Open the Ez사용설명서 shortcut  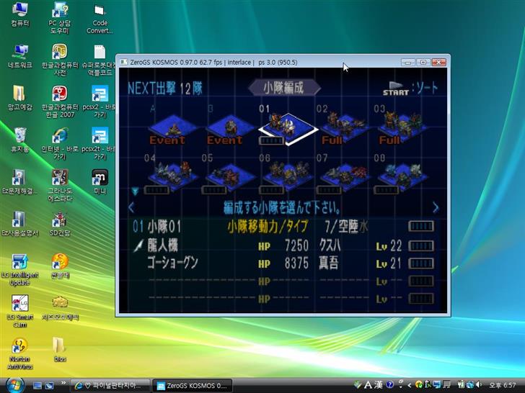[x=19, y=224]
